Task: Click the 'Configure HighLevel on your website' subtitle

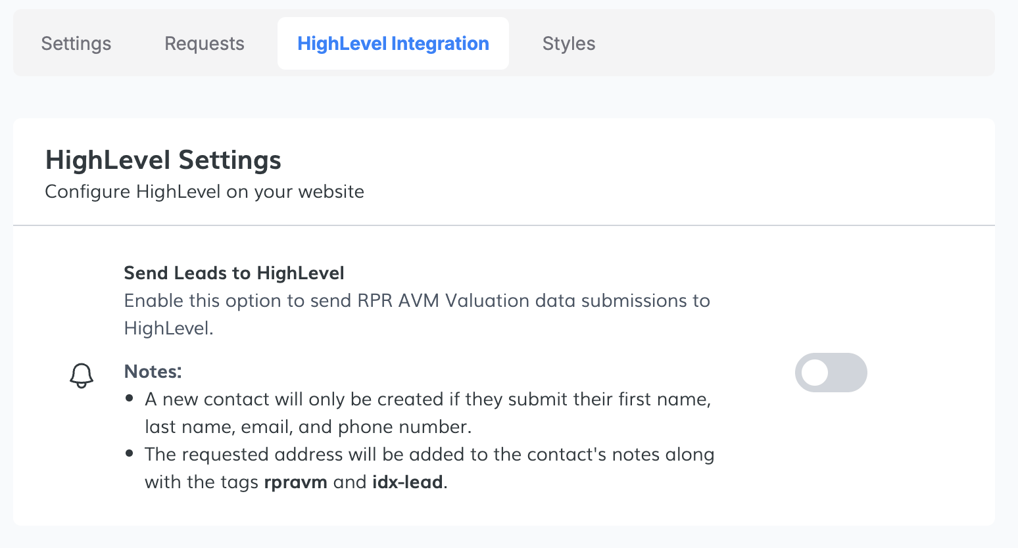Action: pos(205,191)
